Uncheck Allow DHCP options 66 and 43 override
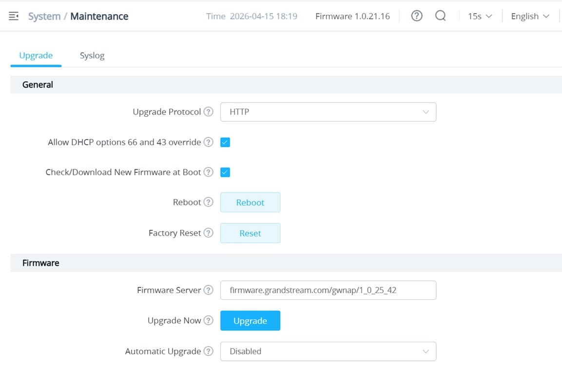This screenshot has width=562, height=371. 225,142
